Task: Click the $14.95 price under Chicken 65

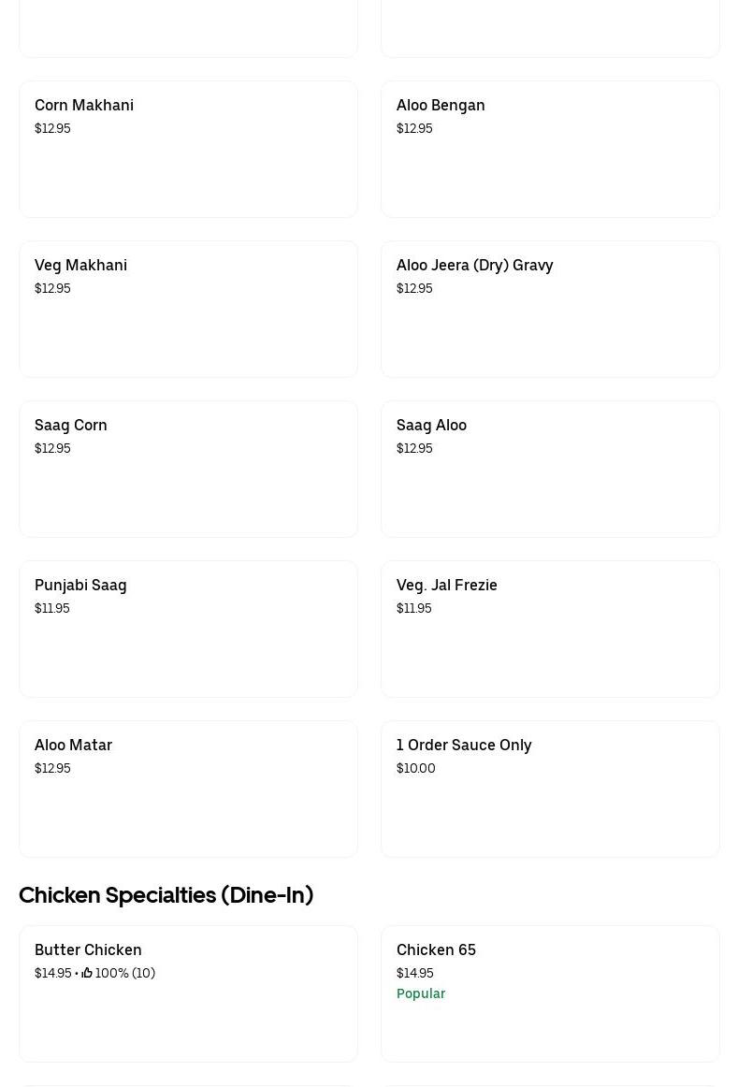Action: point(415,973)
